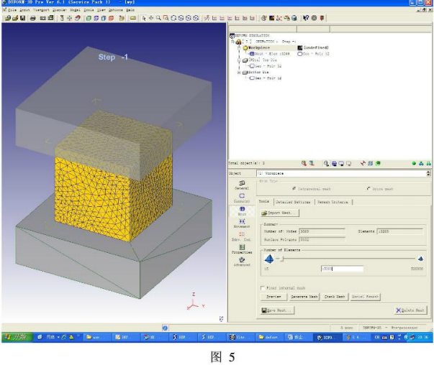Open the Advanced settings icon
The width and height of the screenshot is (434, 365).
tap(242, 262)
